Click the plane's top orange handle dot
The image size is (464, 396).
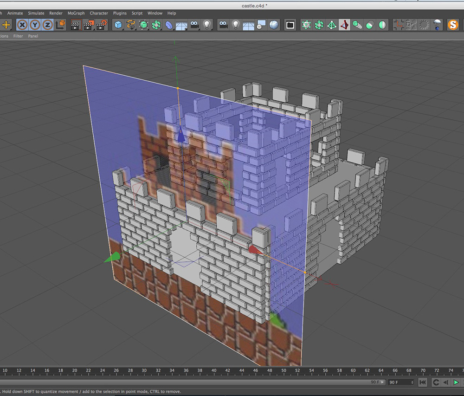[x=178, y=88]
